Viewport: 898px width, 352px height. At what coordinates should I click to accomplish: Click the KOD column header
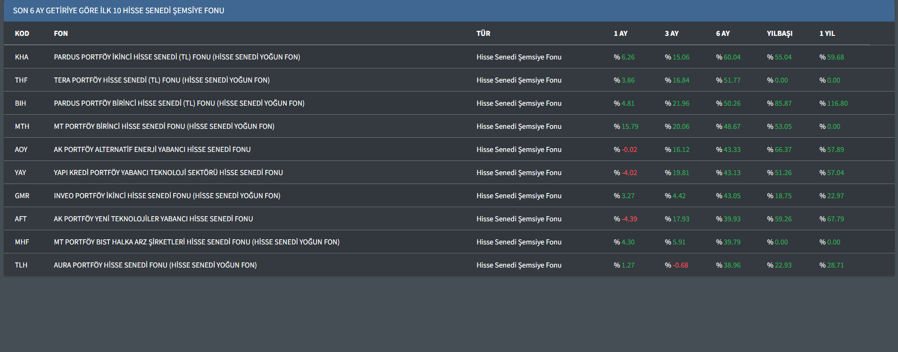pos(22,34)
